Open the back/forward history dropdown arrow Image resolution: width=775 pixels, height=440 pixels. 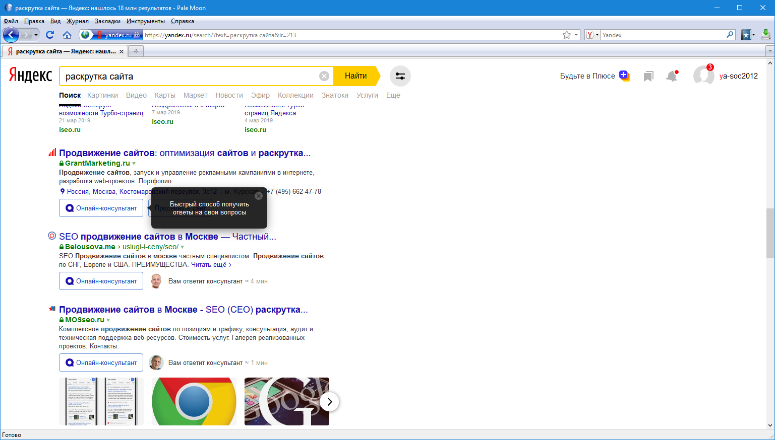[x=36, y=35]
